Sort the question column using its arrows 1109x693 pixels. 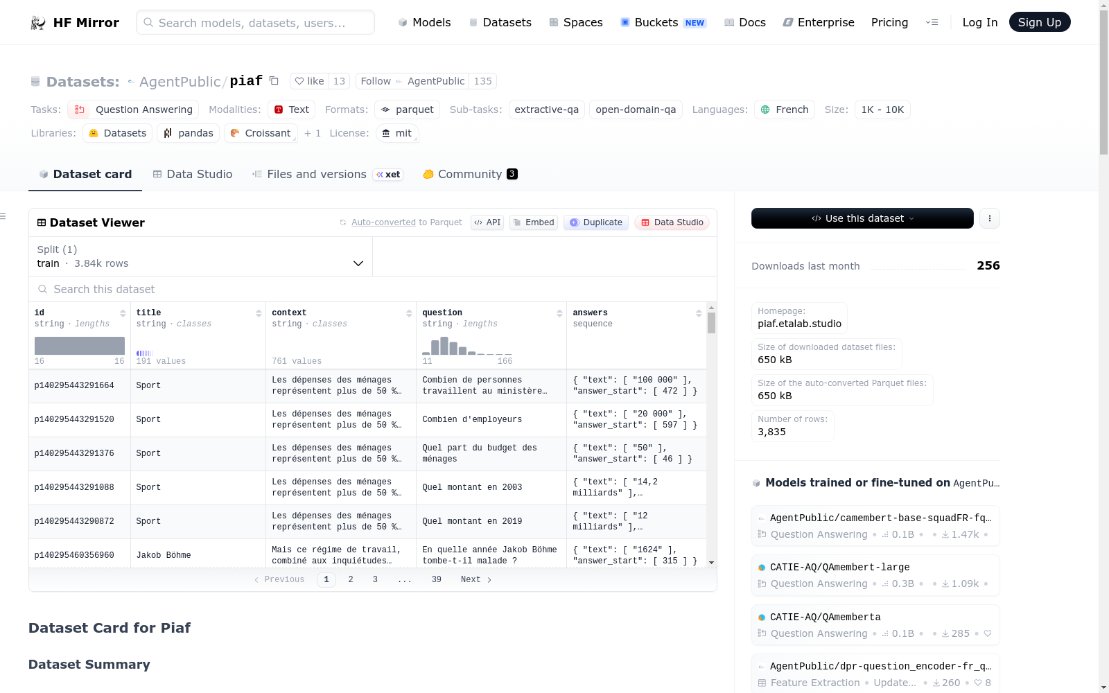point(559,313)
